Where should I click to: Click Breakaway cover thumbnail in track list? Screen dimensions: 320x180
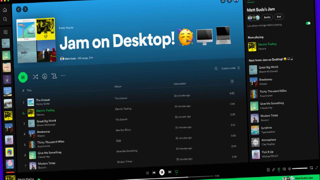(32, 134)
